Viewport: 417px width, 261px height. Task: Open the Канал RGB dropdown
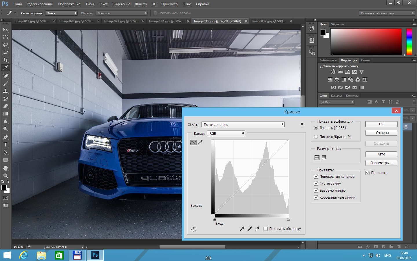click(226, 133)
